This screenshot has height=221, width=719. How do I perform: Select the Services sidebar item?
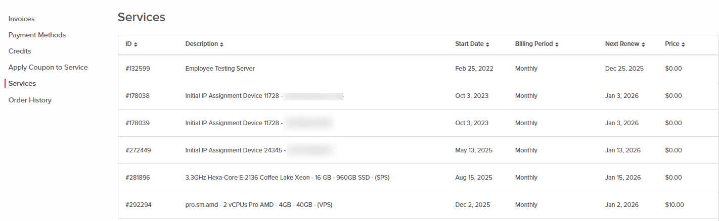(22, 83)
